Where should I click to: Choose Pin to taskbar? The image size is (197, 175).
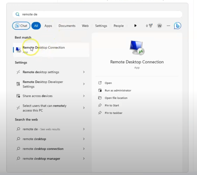click(x=114, y=113)
